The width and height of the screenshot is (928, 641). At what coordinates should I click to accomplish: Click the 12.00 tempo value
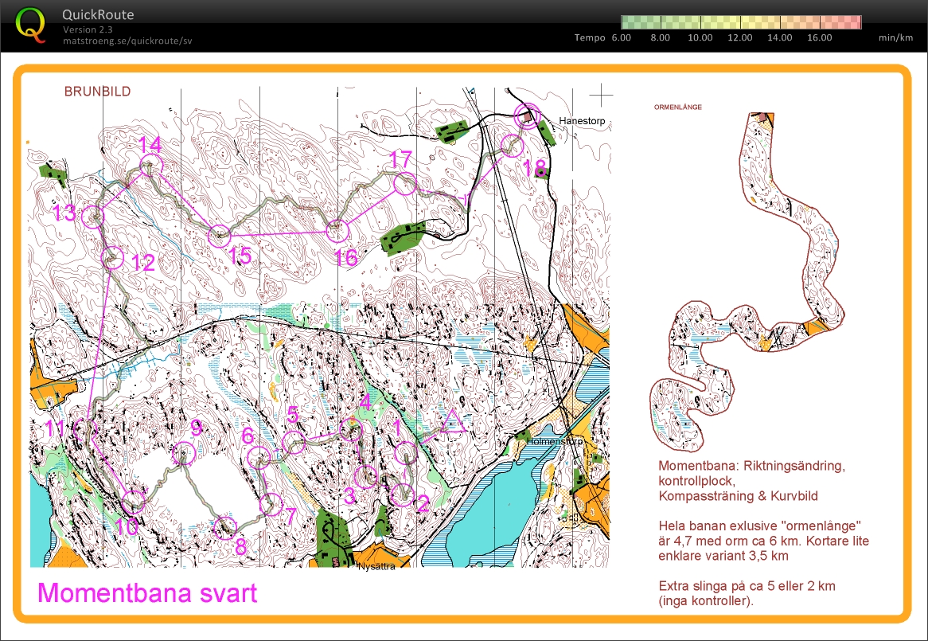740,37
